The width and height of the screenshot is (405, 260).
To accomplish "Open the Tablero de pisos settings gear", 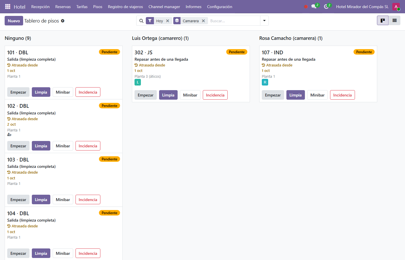I will point(63,21).
